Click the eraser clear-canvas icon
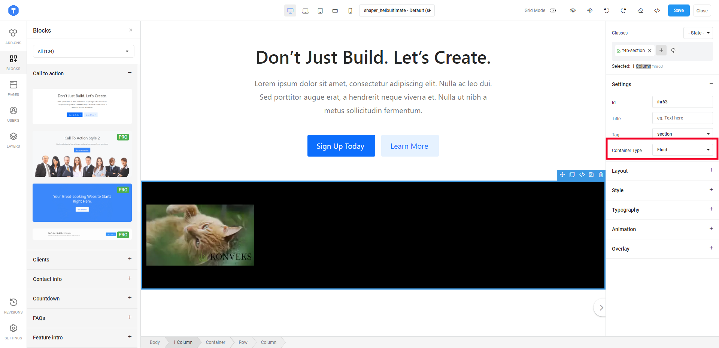The width and height of the screenshot is (719, 348). click(640, 10)
